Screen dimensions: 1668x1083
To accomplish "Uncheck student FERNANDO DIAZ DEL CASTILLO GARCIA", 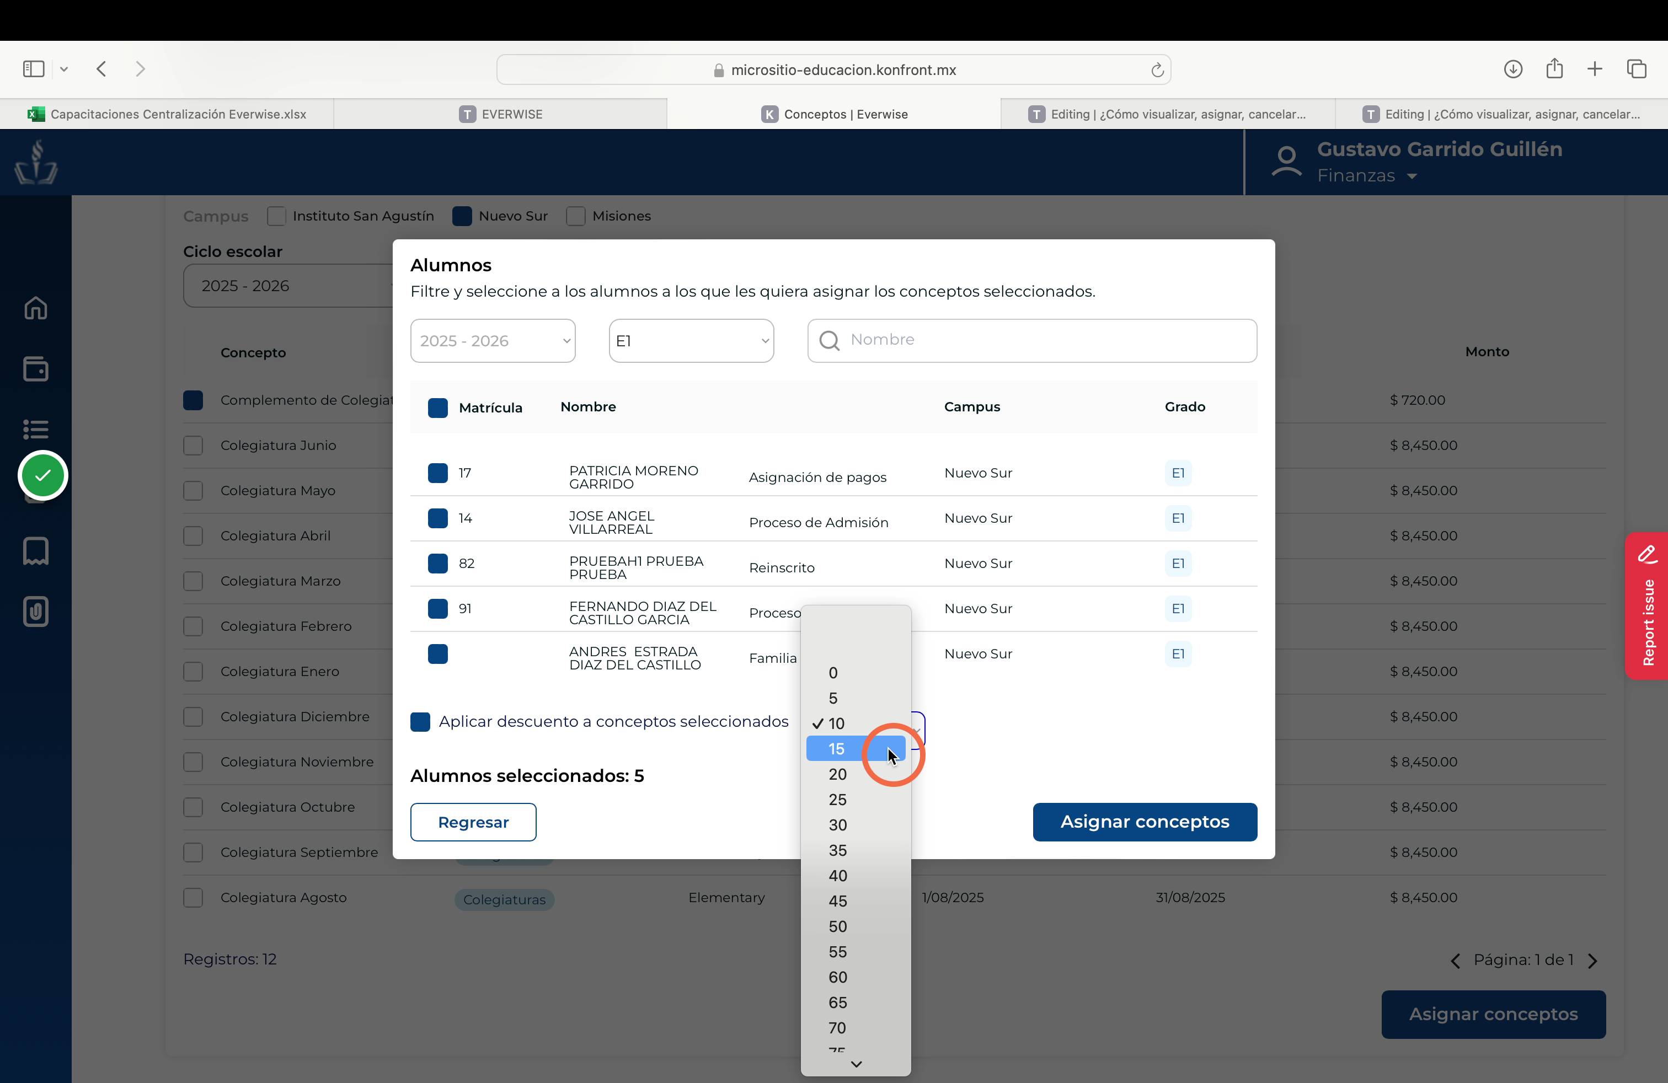I will point(438,609).
